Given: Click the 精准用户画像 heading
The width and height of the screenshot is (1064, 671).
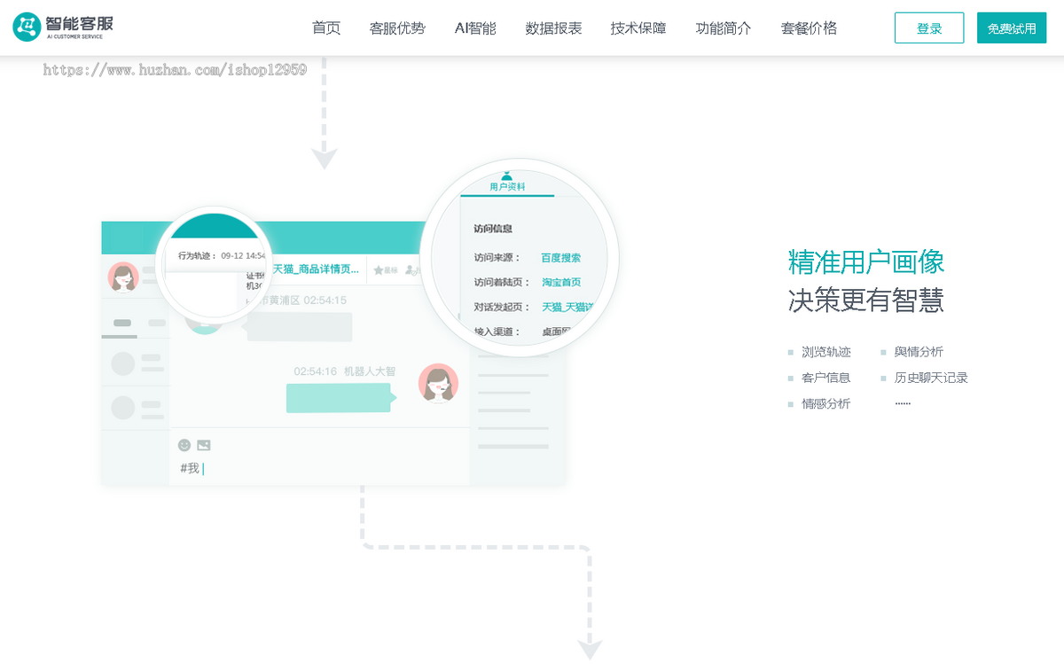Looking at the screenshot, I should pos(866,261).
